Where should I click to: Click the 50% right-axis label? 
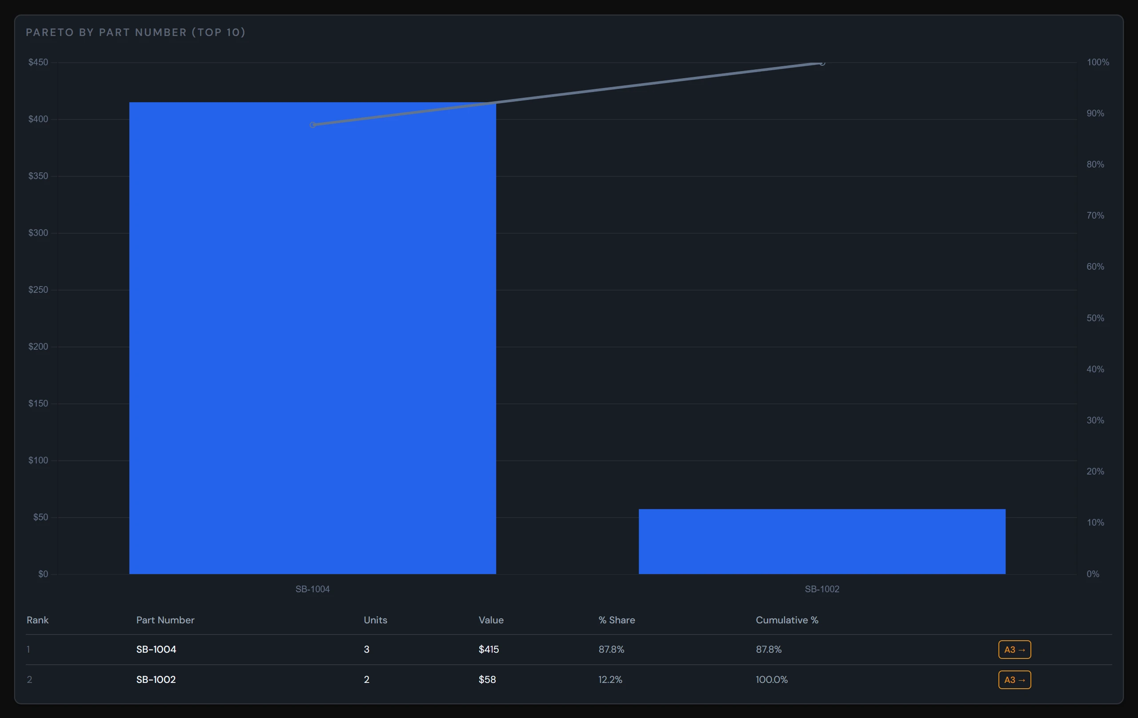[x=1095, y=318]
